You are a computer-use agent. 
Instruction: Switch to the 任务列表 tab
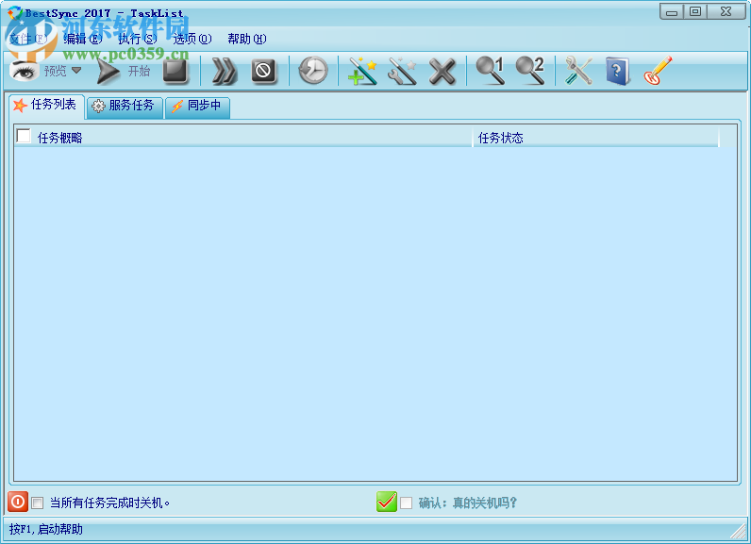point(46,105)
